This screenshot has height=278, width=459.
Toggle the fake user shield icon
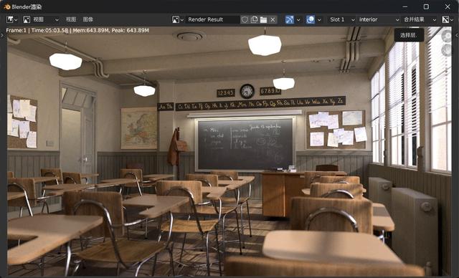245,19
